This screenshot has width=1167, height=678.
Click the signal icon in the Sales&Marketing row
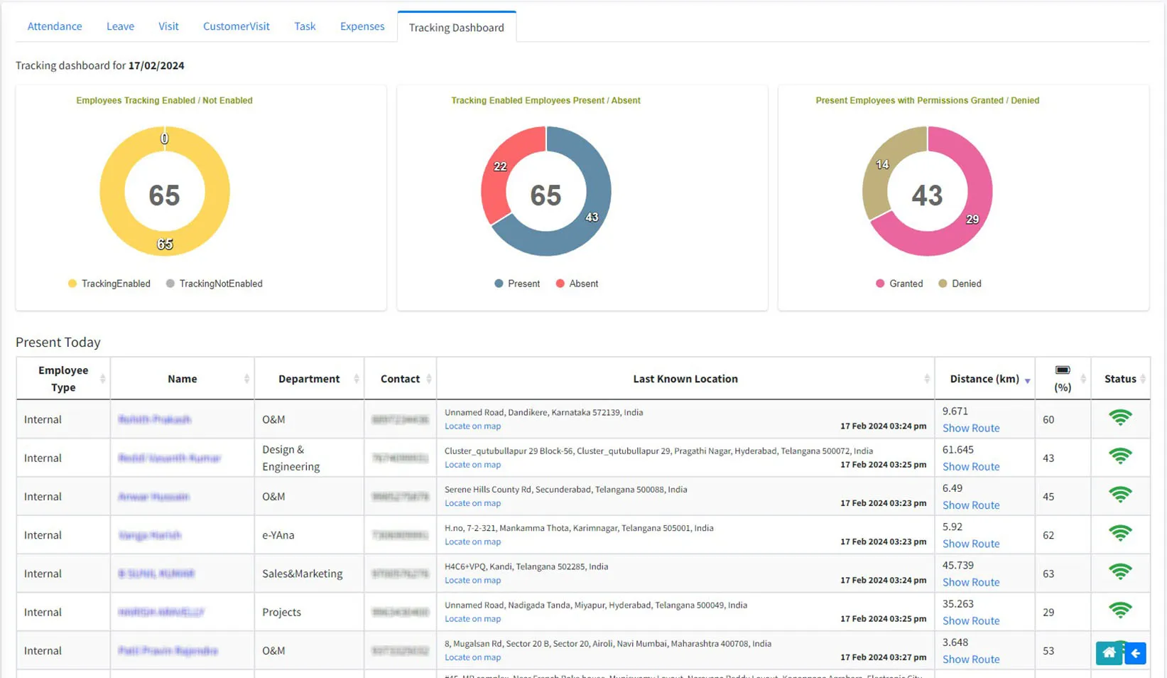tap(1121, 571)
